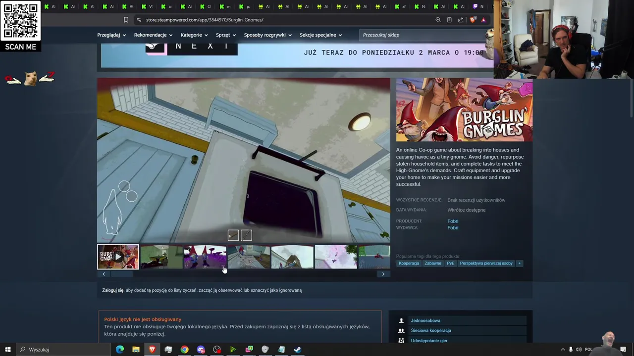Click the Zabawne tag

(433, 264)
